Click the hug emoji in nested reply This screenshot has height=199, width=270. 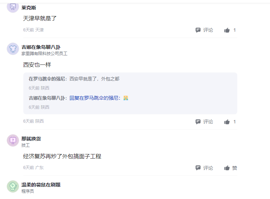(x=126, y=98)
